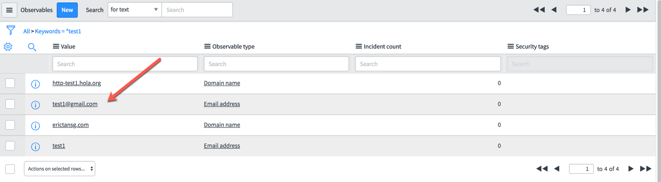The width and height of the screenshot is (661, 182).
Task: Preview record info for test1 row
Action: tap(35, 147)
